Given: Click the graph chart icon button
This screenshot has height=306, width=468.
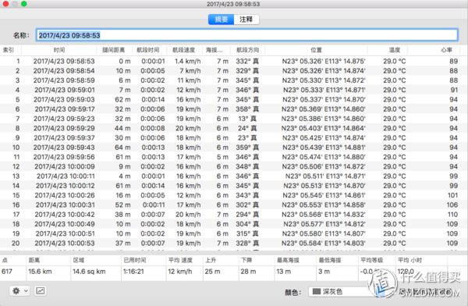Looking at the screenshot, I should [x=41, y=290].
